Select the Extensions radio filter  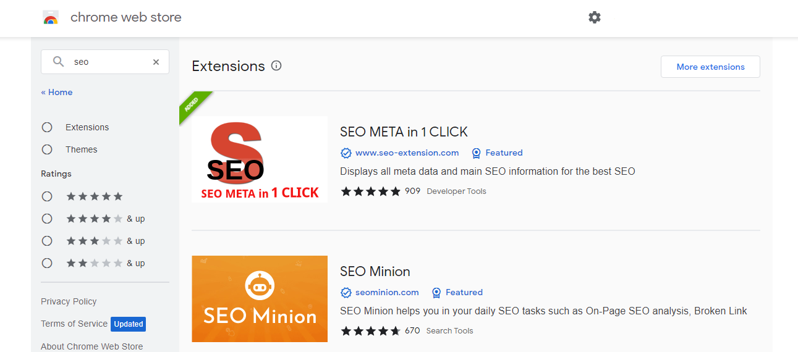click(47, 127)
